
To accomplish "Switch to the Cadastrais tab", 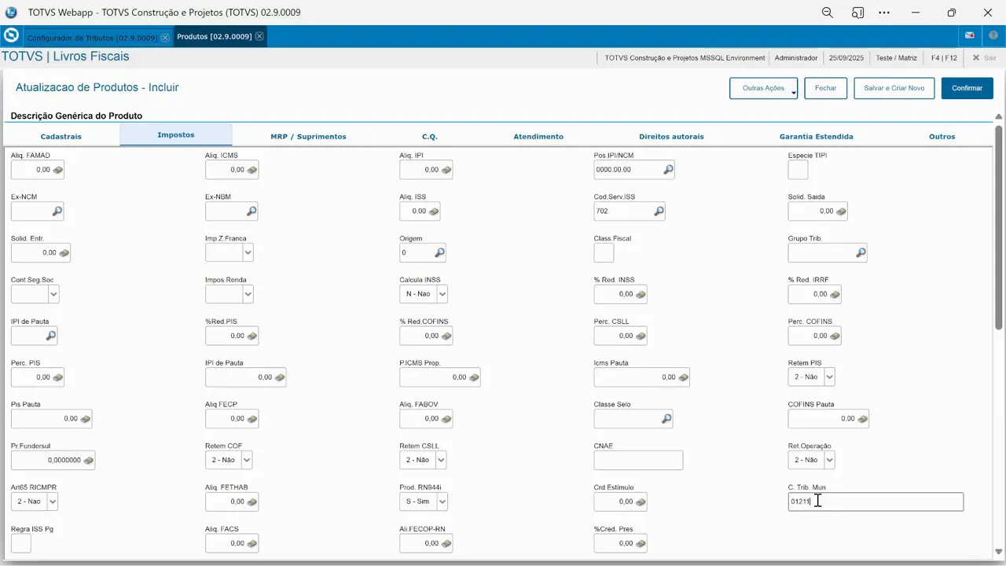I will pos(61,136).
